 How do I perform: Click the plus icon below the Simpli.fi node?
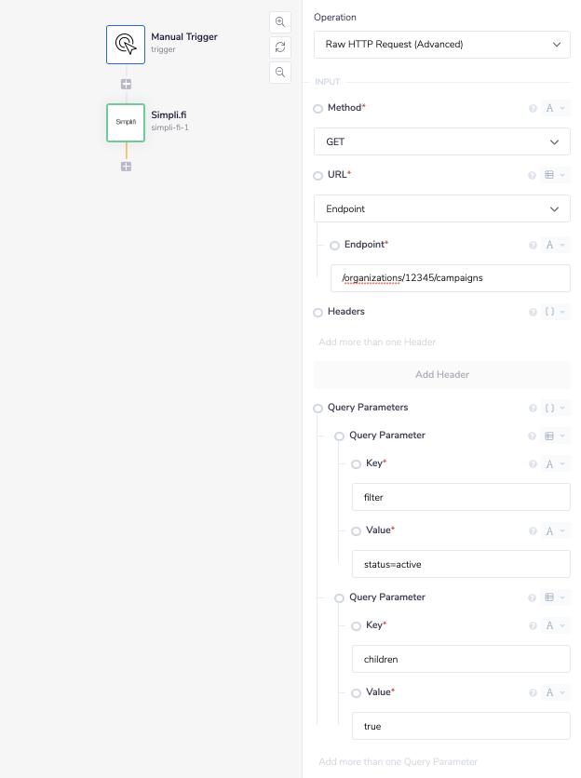point(125,167)
